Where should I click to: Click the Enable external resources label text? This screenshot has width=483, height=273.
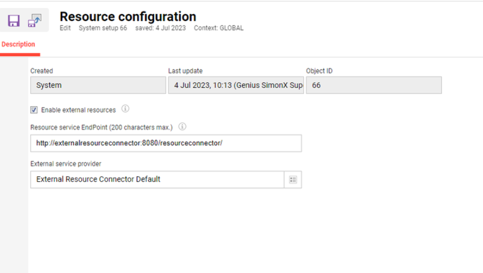coord(78,110)
